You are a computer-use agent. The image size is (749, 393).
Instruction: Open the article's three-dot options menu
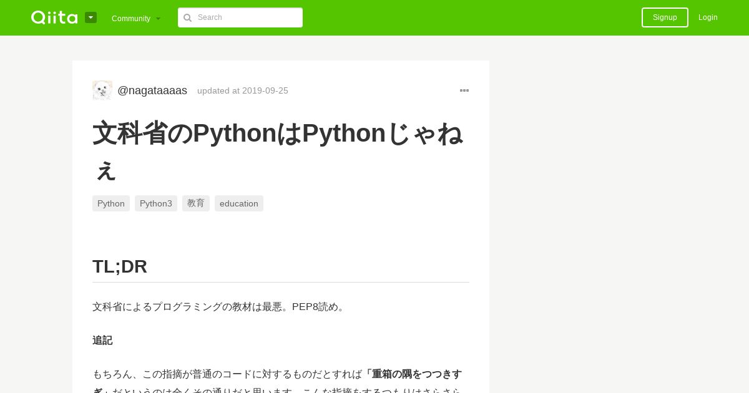point(464,90)
